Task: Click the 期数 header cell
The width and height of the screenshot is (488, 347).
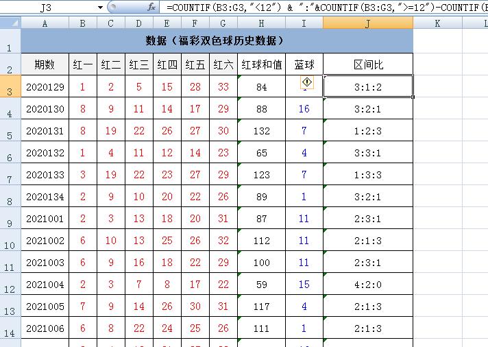Action: (45, 64)
